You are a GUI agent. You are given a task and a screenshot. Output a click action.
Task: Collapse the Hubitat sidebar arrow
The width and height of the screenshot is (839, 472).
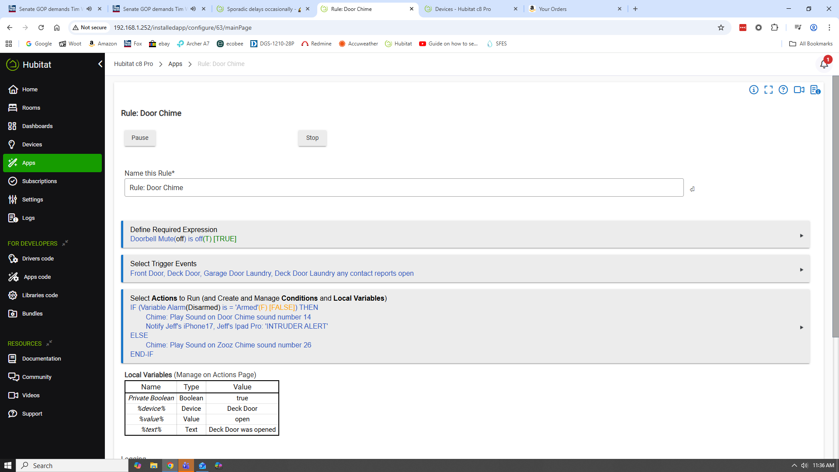tap(100, 64)
